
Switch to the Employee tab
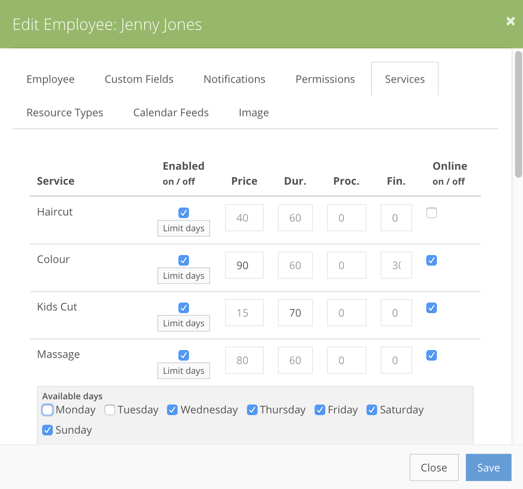coord(50,79)
